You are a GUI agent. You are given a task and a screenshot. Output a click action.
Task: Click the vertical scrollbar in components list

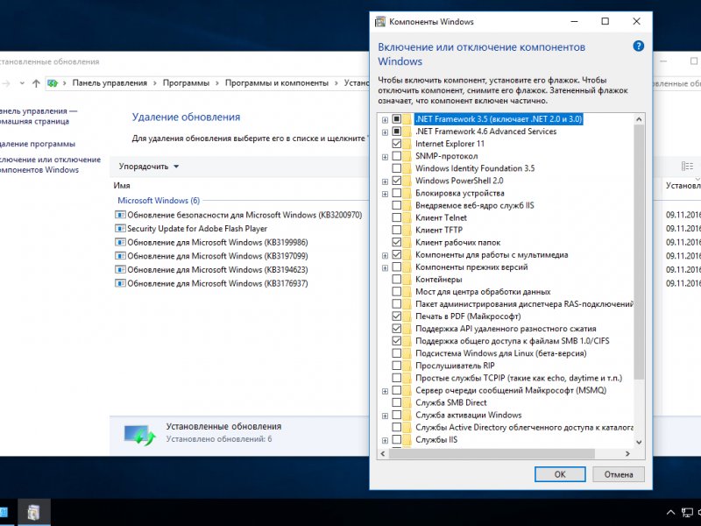639,252
